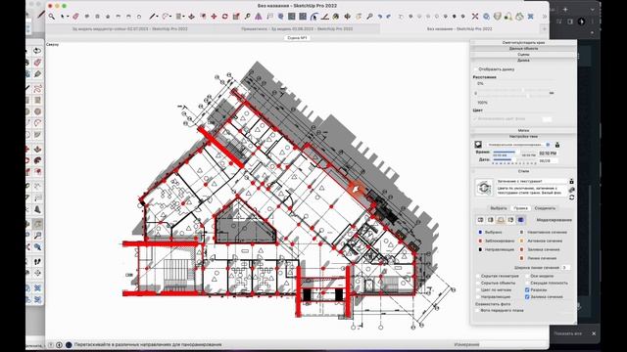Toggle 'Фото переднего плана' checkbox

[x=478, y=310]
